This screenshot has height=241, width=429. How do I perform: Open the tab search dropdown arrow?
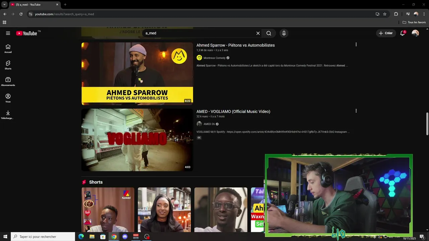4,5
